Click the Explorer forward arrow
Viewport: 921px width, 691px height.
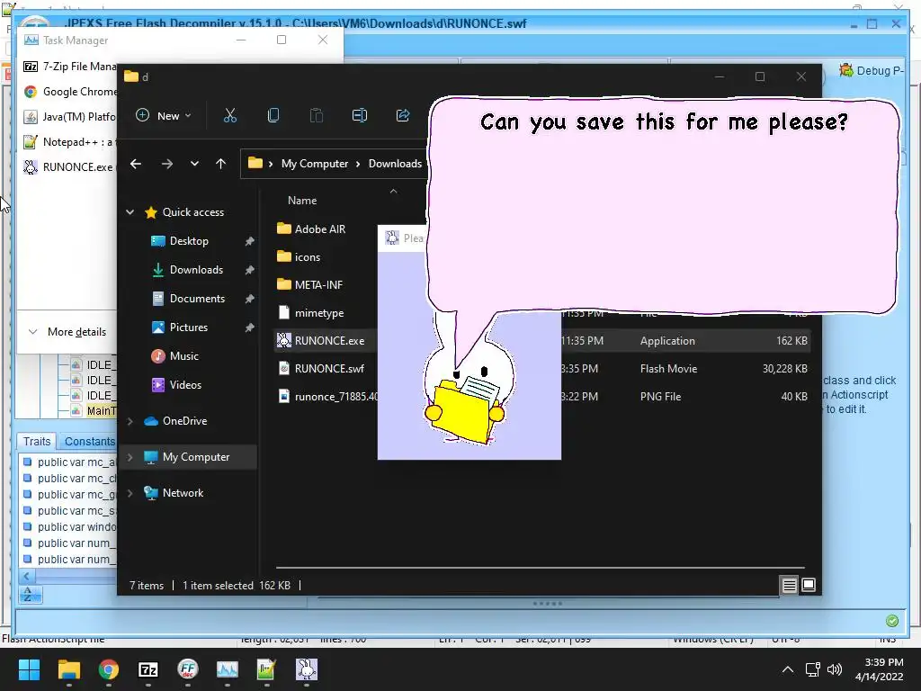tap(166, 164)
